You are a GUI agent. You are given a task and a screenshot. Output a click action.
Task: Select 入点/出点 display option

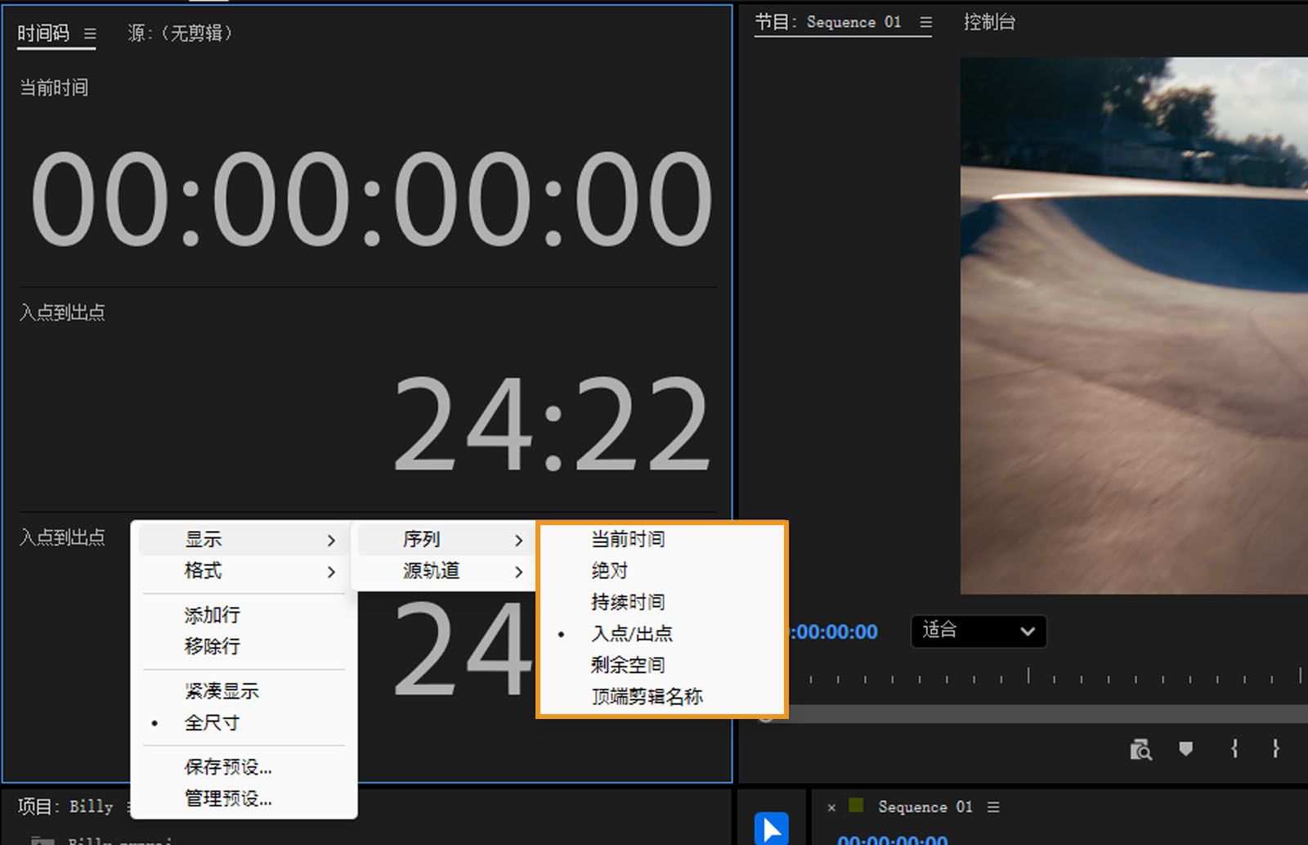click(632, 633)
